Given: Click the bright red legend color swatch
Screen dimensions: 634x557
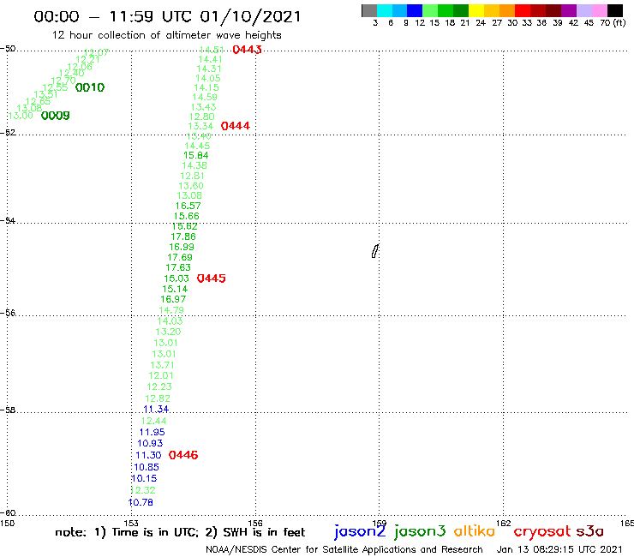Looking at the screenshot, I should pyautogui.click(x=523, y=10).
